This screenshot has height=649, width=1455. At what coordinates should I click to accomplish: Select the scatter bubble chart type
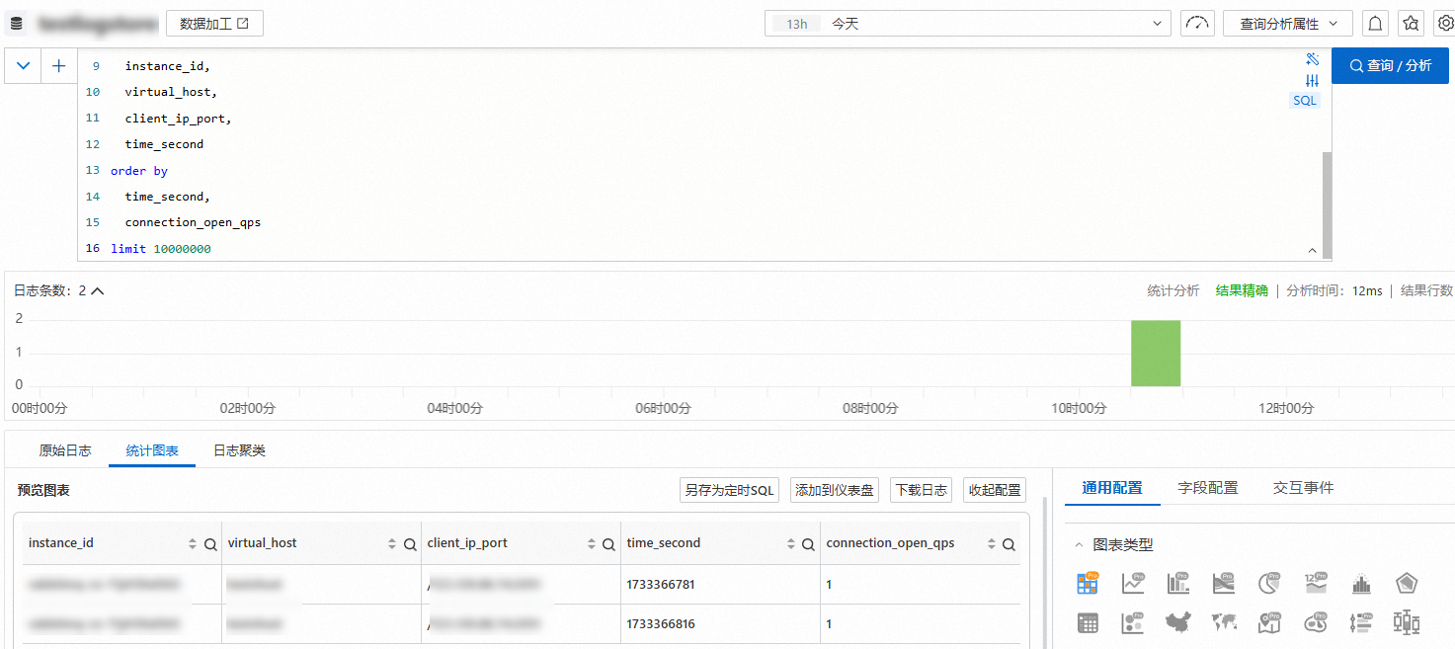[x=1133, y=622]
